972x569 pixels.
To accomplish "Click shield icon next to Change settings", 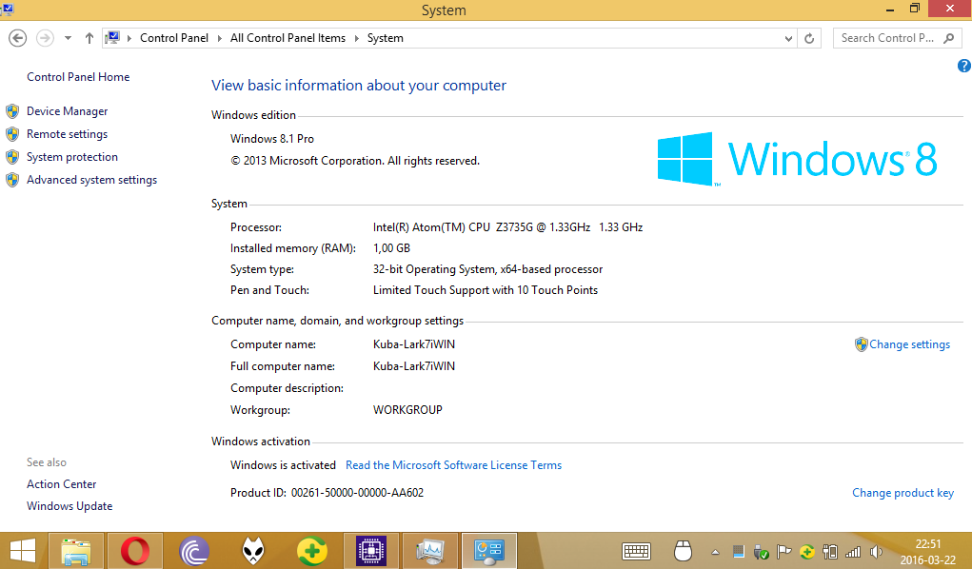I will click(861, 344).
